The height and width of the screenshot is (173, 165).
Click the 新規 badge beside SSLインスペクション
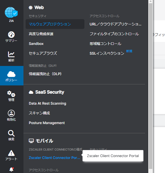[129, 51]
